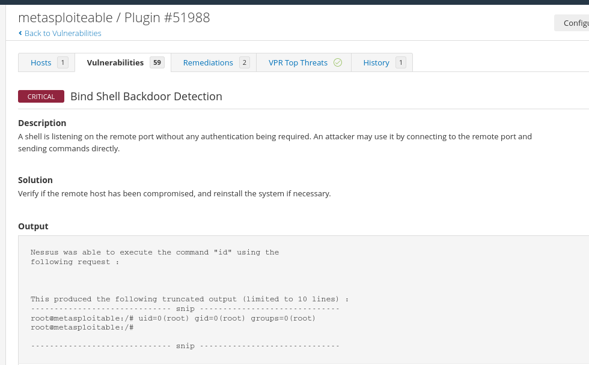
Task: Click the Output section heading
Action: coord(33,226)
